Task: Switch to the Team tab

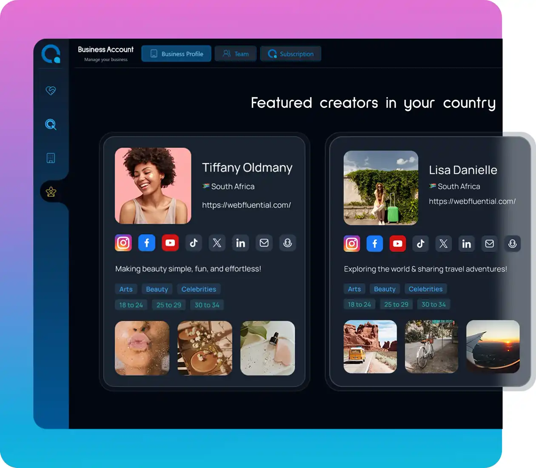Action: (x=236, y=54)
